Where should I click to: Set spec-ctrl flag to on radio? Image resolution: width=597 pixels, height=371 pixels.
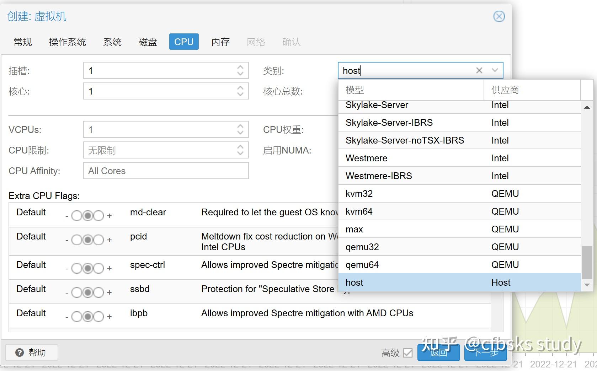(x=98, y=268)
